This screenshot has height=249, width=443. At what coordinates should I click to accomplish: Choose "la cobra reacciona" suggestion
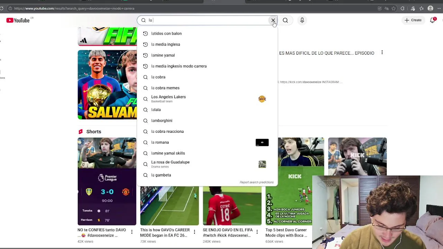pyautogui.click(x=207, y=131)
